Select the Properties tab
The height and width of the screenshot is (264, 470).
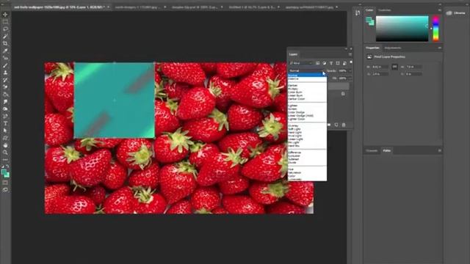[372, 48]
